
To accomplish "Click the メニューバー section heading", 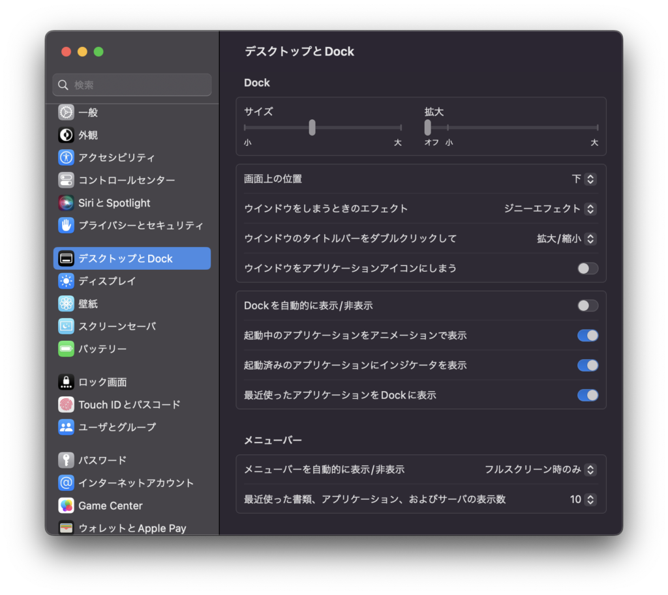I will click(x=273, y=440).
